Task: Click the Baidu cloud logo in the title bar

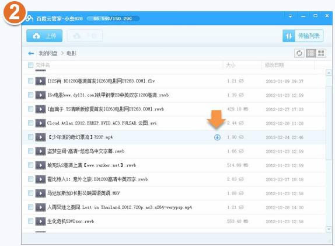Action: [29, 18]
